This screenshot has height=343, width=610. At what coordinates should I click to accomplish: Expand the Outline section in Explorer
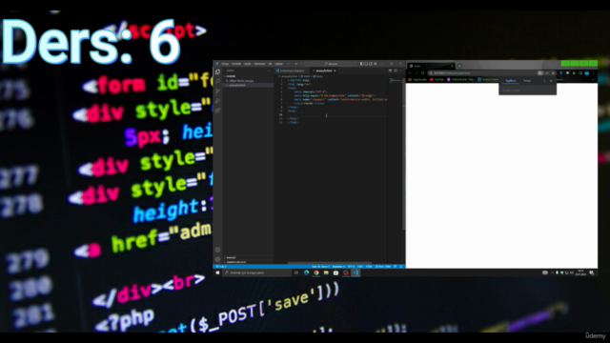[x=249, y=257]
